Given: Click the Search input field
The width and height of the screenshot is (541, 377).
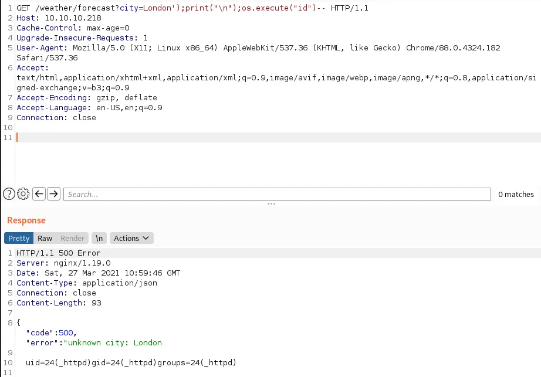Looking at the screenshot, I should tap(277, 194).
